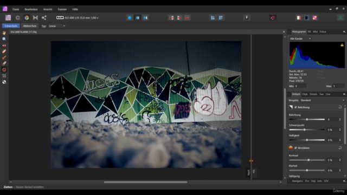Click the histogram Max input field
Screen dimensions: 347x195
(x=338, y=86)
